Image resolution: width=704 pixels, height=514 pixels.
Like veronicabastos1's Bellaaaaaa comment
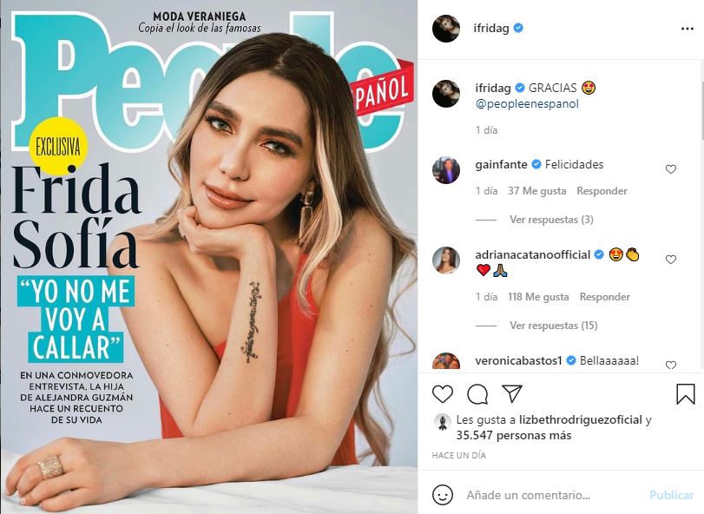pos(671,365)
